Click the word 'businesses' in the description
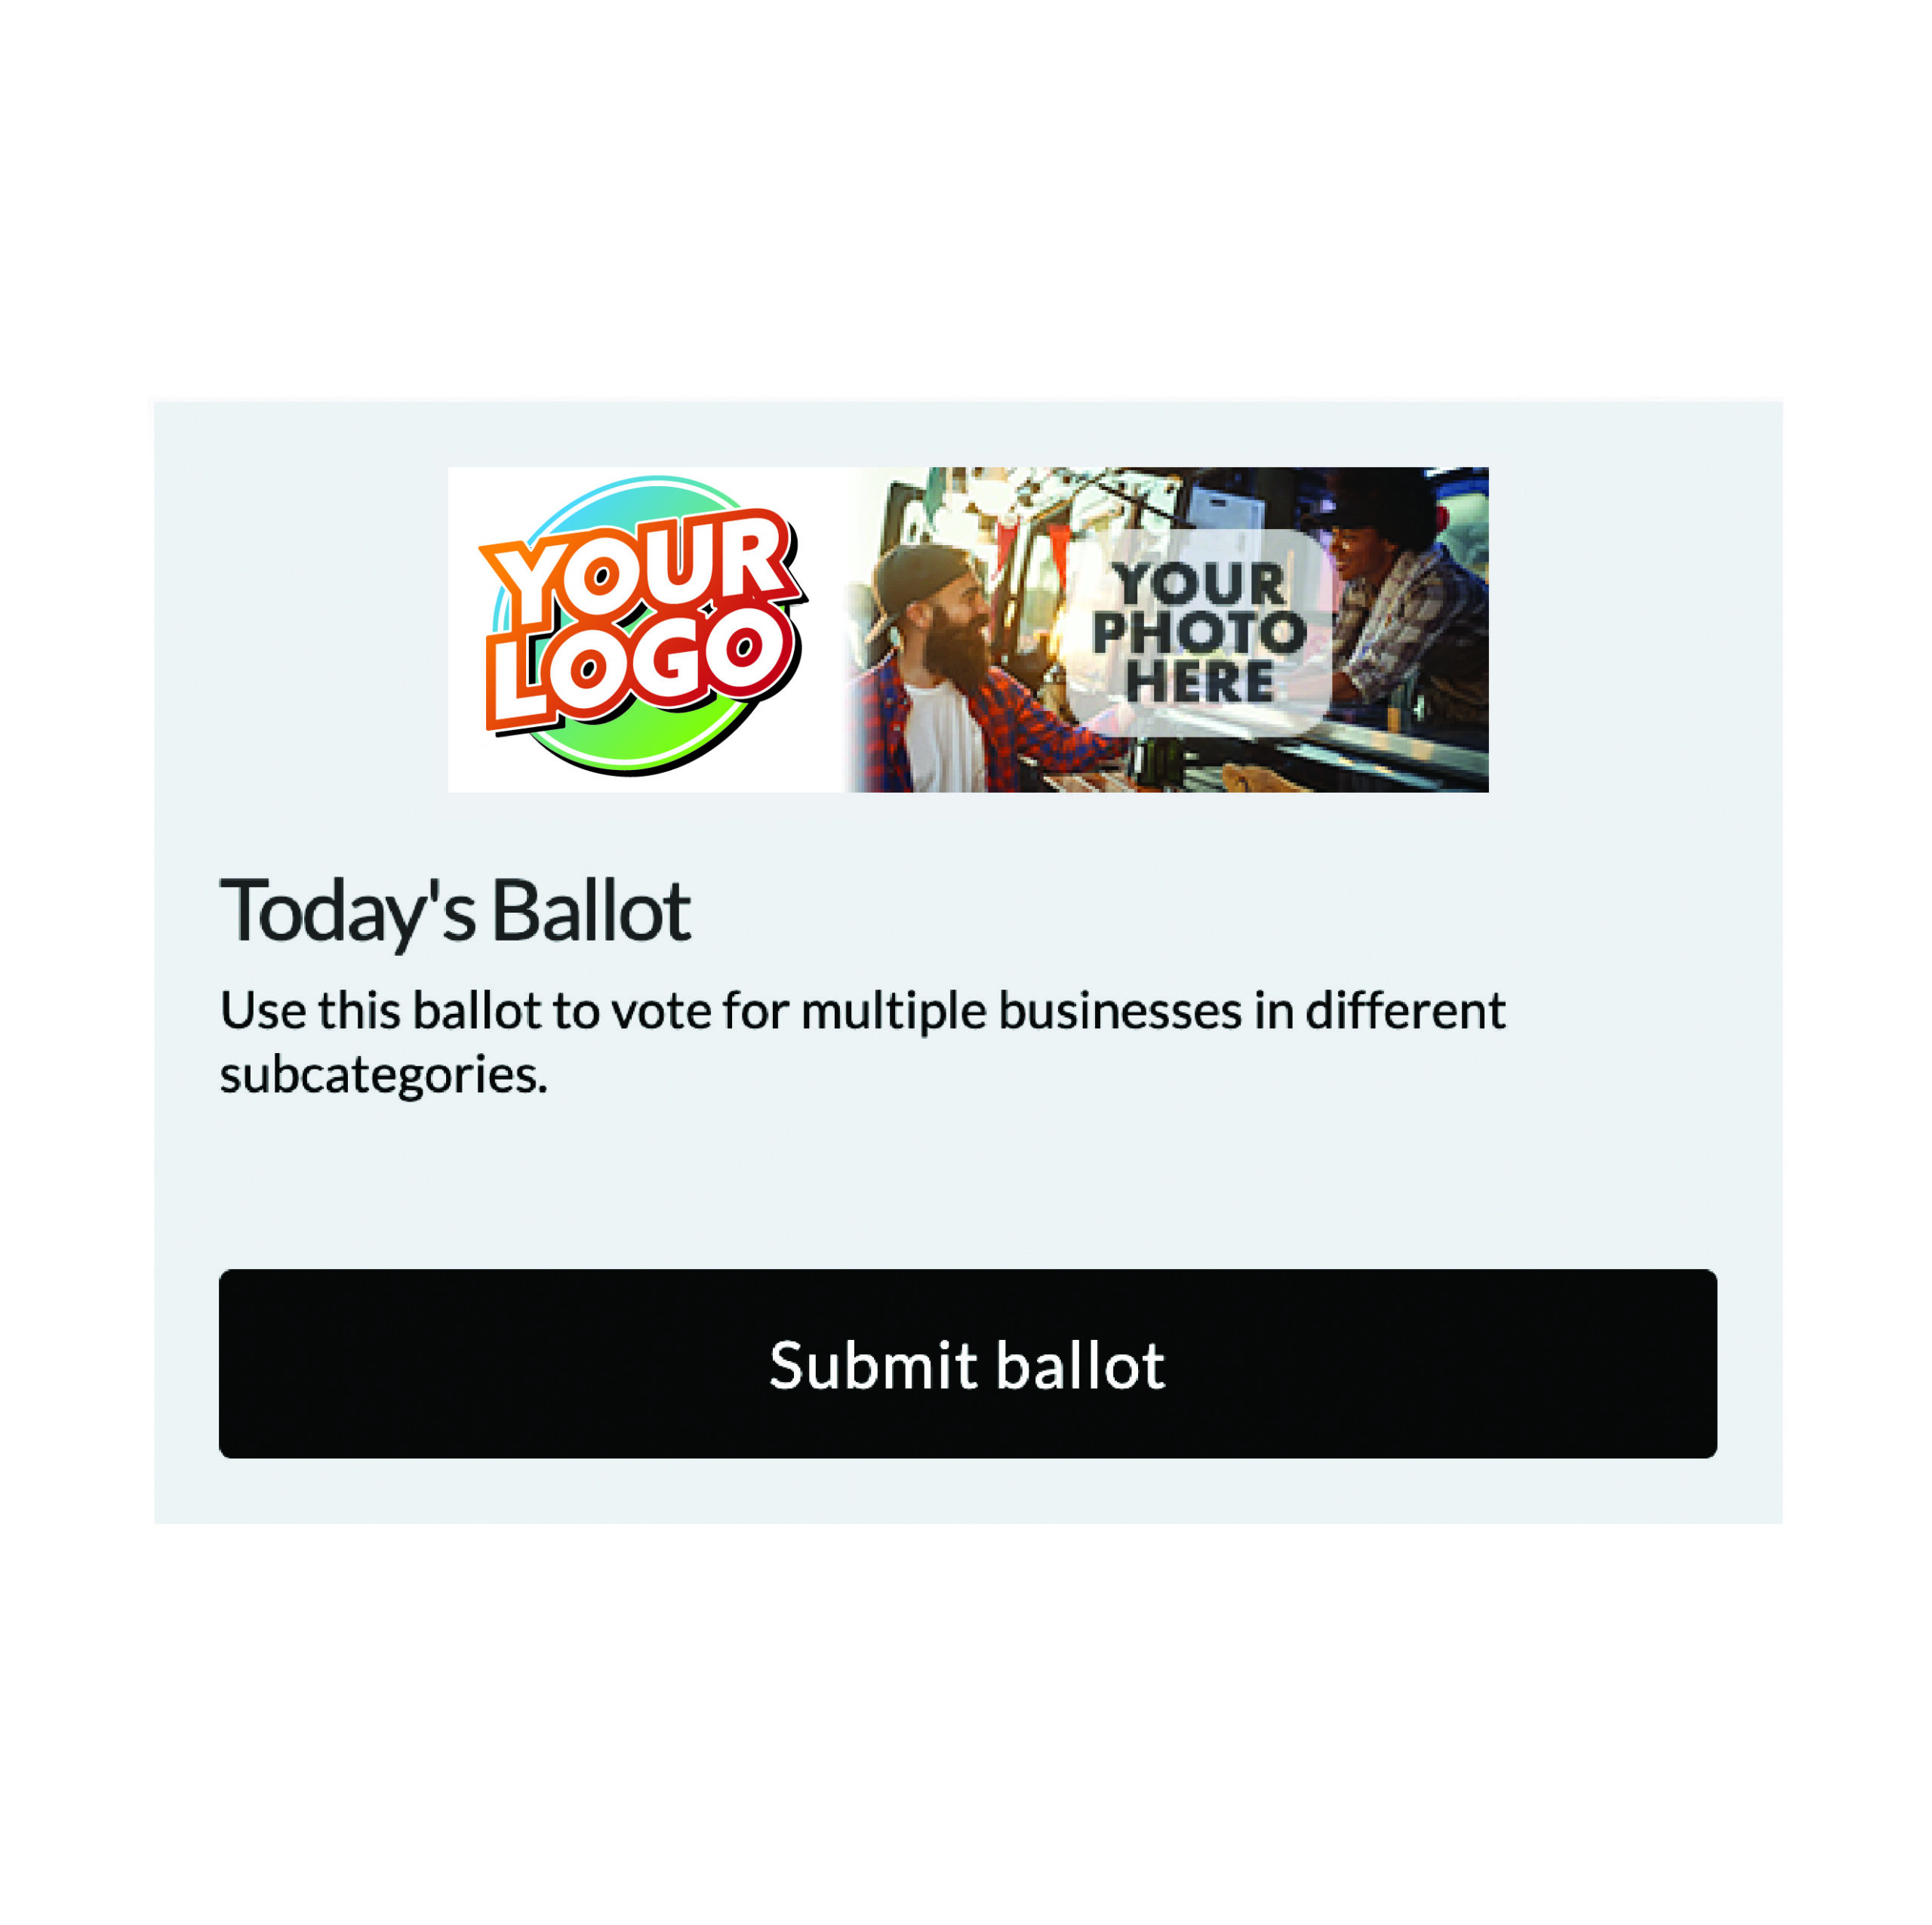The height and width of the screenshot is (1925, 1932). 1120,1011
